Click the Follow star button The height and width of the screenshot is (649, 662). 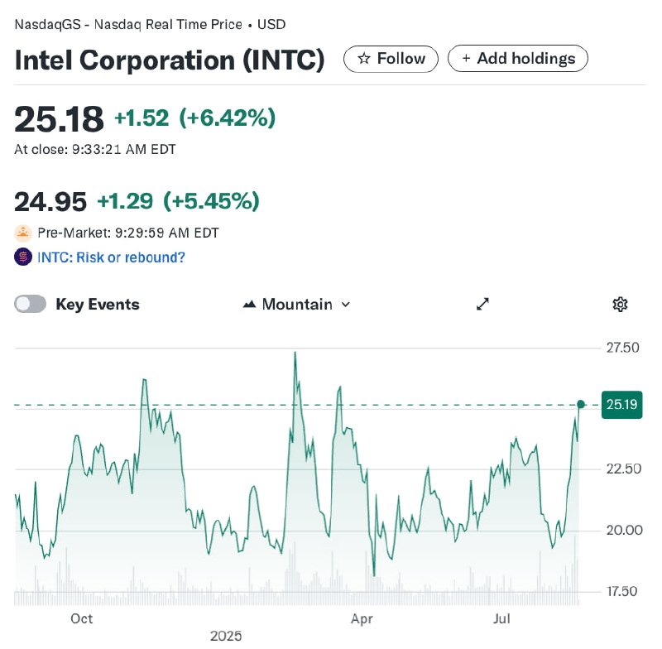(391, 59)
